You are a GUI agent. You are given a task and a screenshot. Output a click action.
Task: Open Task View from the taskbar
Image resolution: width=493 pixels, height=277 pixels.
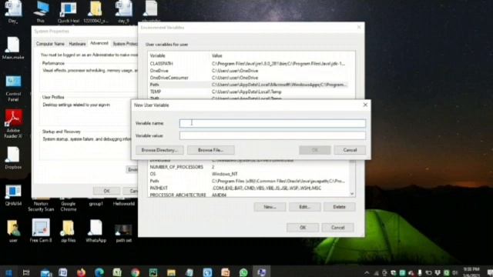26,272
